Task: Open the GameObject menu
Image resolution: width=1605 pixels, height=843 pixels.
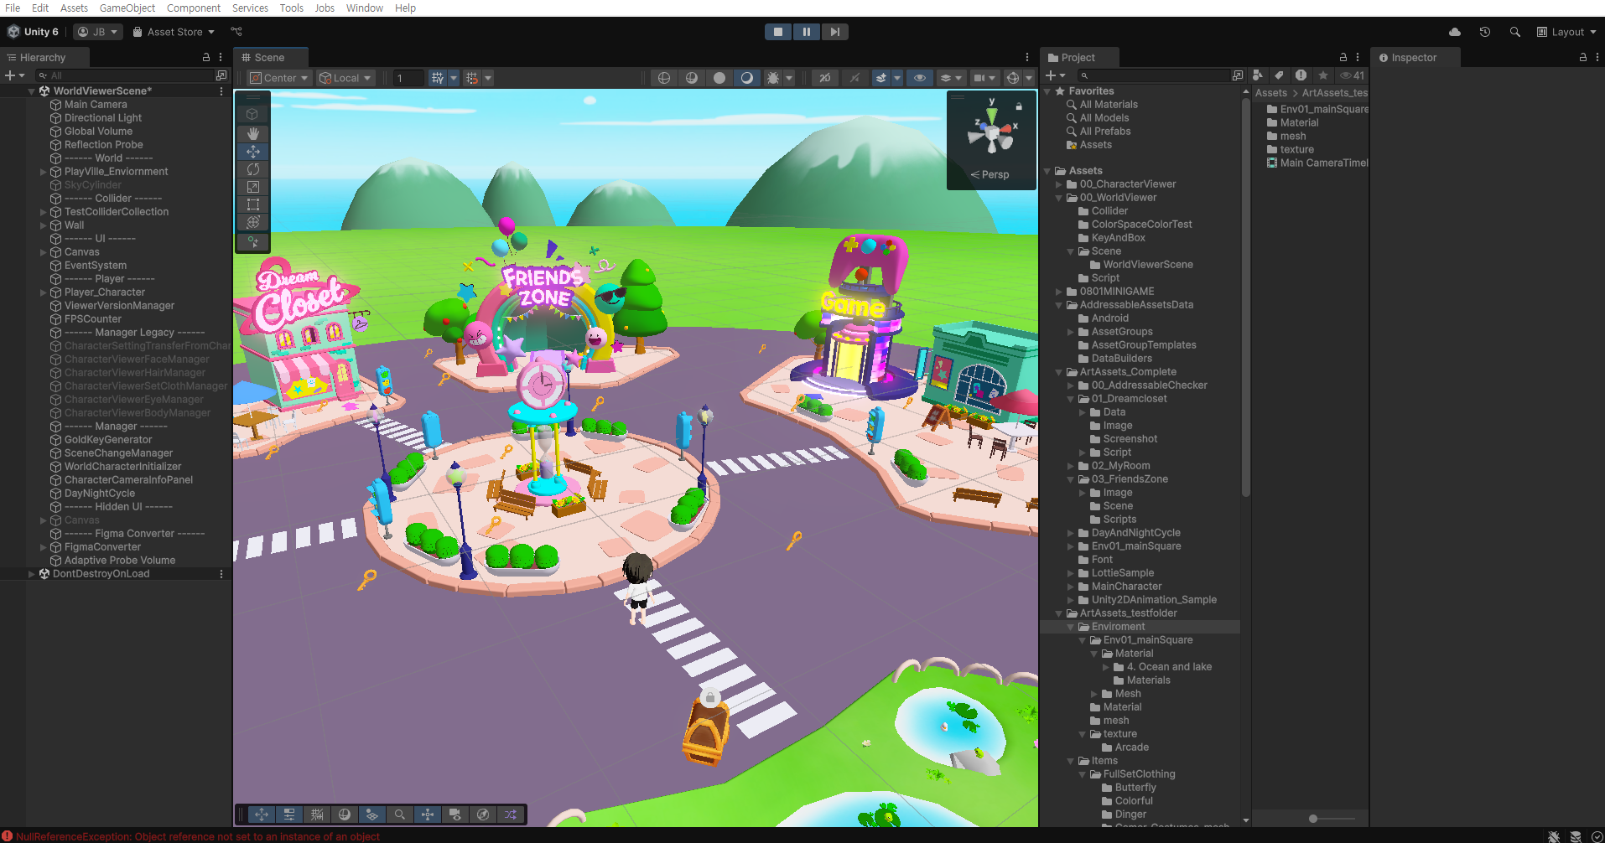Action: click(x=127, y=8)
